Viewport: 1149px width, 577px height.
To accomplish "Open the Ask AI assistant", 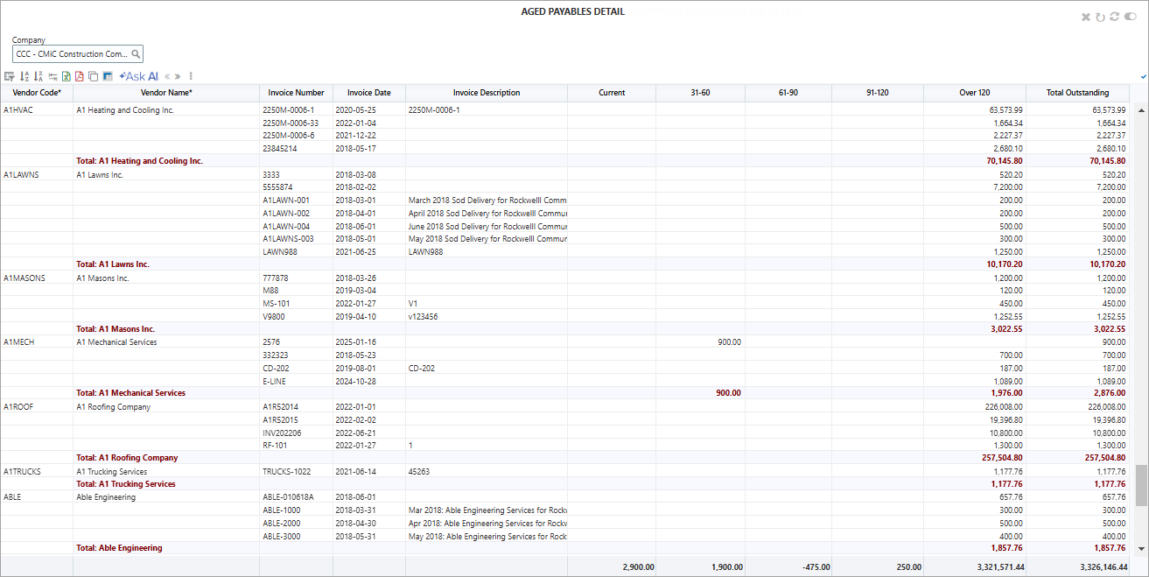I will 138,76.
